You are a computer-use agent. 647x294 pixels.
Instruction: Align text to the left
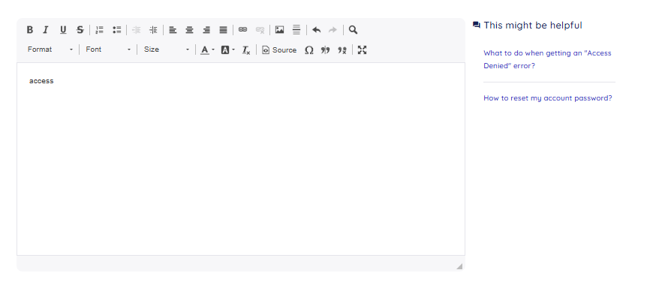[x=173, y=30]
